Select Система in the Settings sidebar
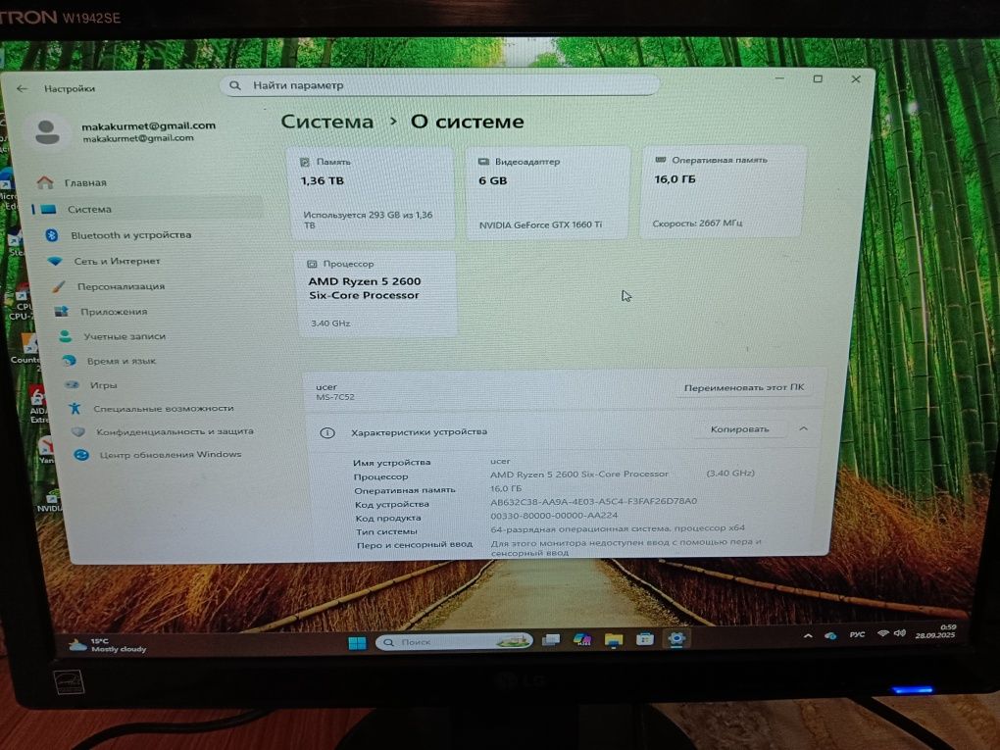1000x750 pixels. click(148, 209)
